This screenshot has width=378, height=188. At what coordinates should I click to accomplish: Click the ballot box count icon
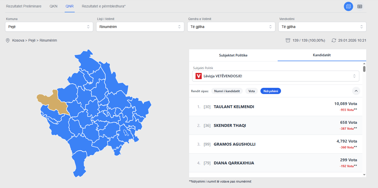coord(288,40)
